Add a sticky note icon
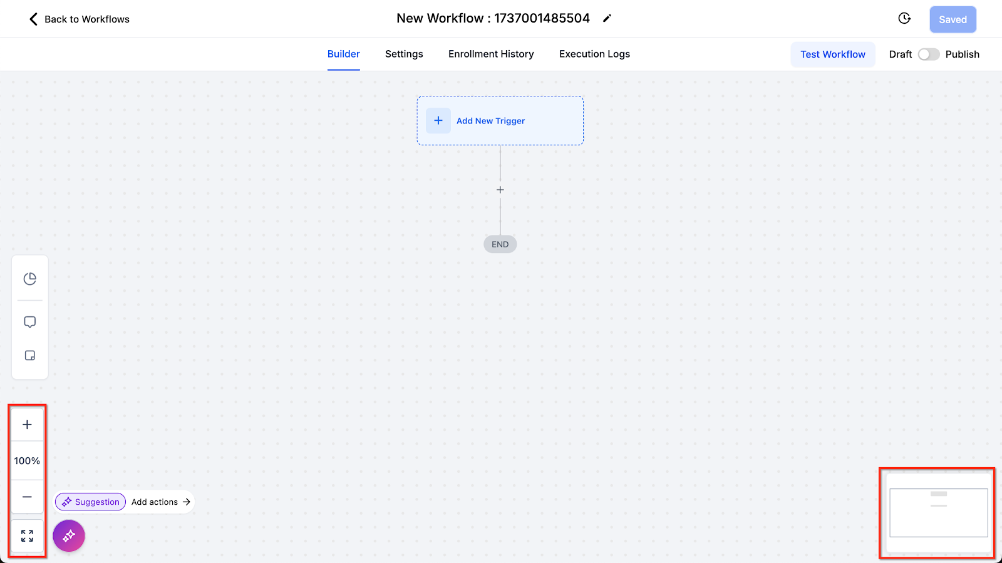The height and width of the screenshot is (563, 1002). [30, 356]
